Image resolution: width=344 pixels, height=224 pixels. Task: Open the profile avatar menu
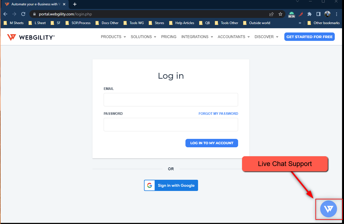pos(327,14)
